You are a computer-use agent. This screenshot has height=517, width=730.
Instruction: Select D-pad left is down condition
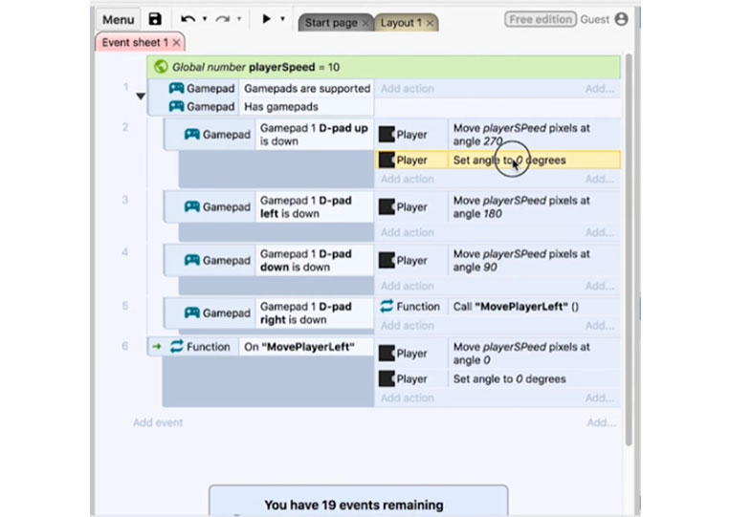point(314,206)
